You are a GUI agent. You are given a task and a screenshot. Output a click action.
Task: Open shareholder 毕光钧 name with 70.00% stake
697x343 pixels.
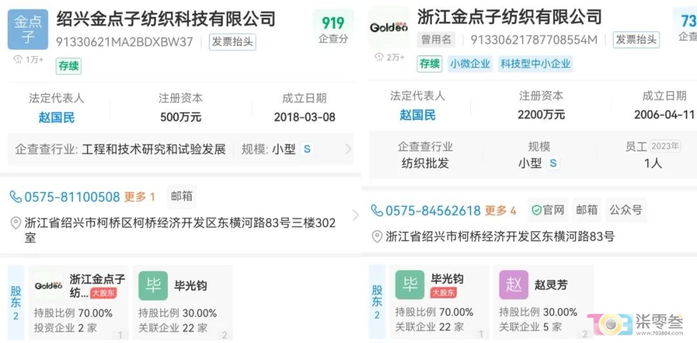coord(447,279)
